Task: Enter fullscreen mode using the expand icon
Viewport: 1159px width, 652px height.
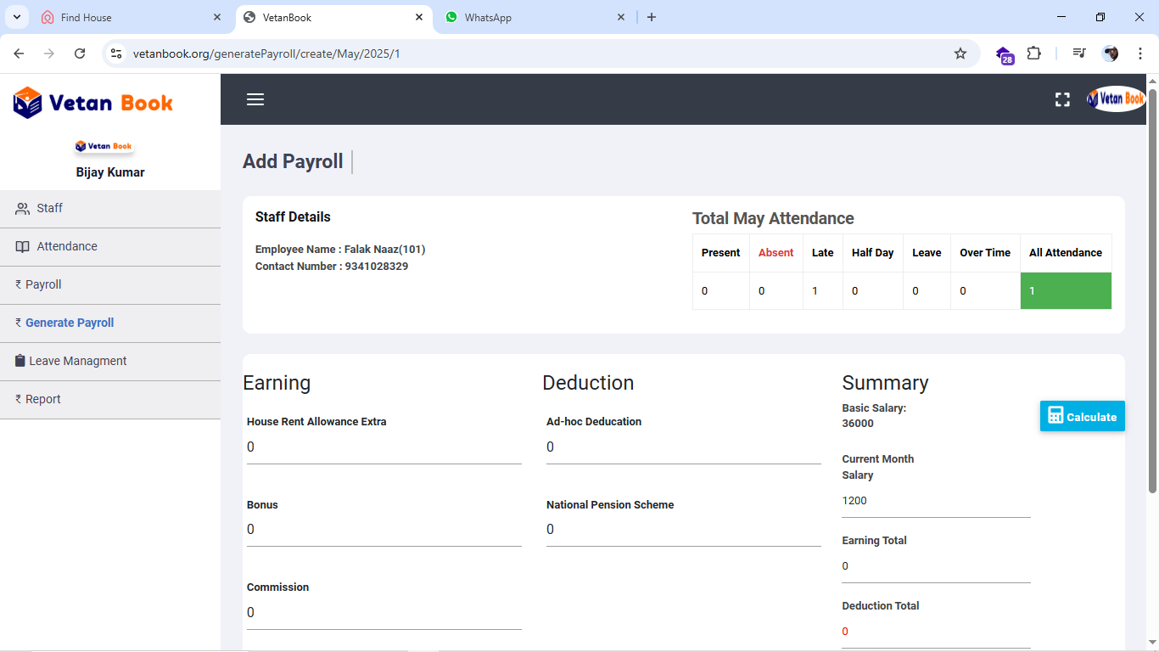Action: tap(1062, 99)
